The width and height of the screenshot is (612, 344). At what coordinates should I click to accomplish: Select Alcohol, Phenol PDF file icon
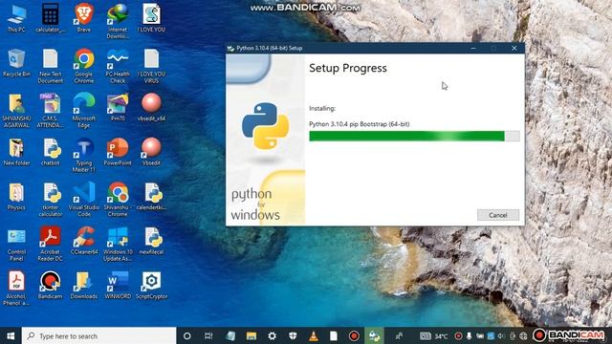pyautogui.click(x=16, y=289)
